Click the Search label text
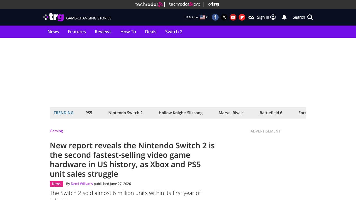This screenshot has height=200, width=356. pos(299,17)
